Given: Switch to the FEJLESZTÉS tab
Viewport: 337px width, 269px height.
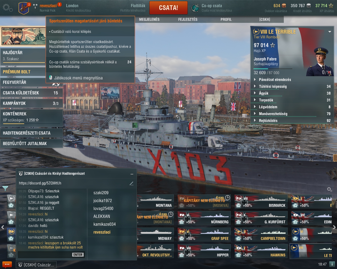Looking at the screenshot, I should pyautogui.click(x=188, y=19).
